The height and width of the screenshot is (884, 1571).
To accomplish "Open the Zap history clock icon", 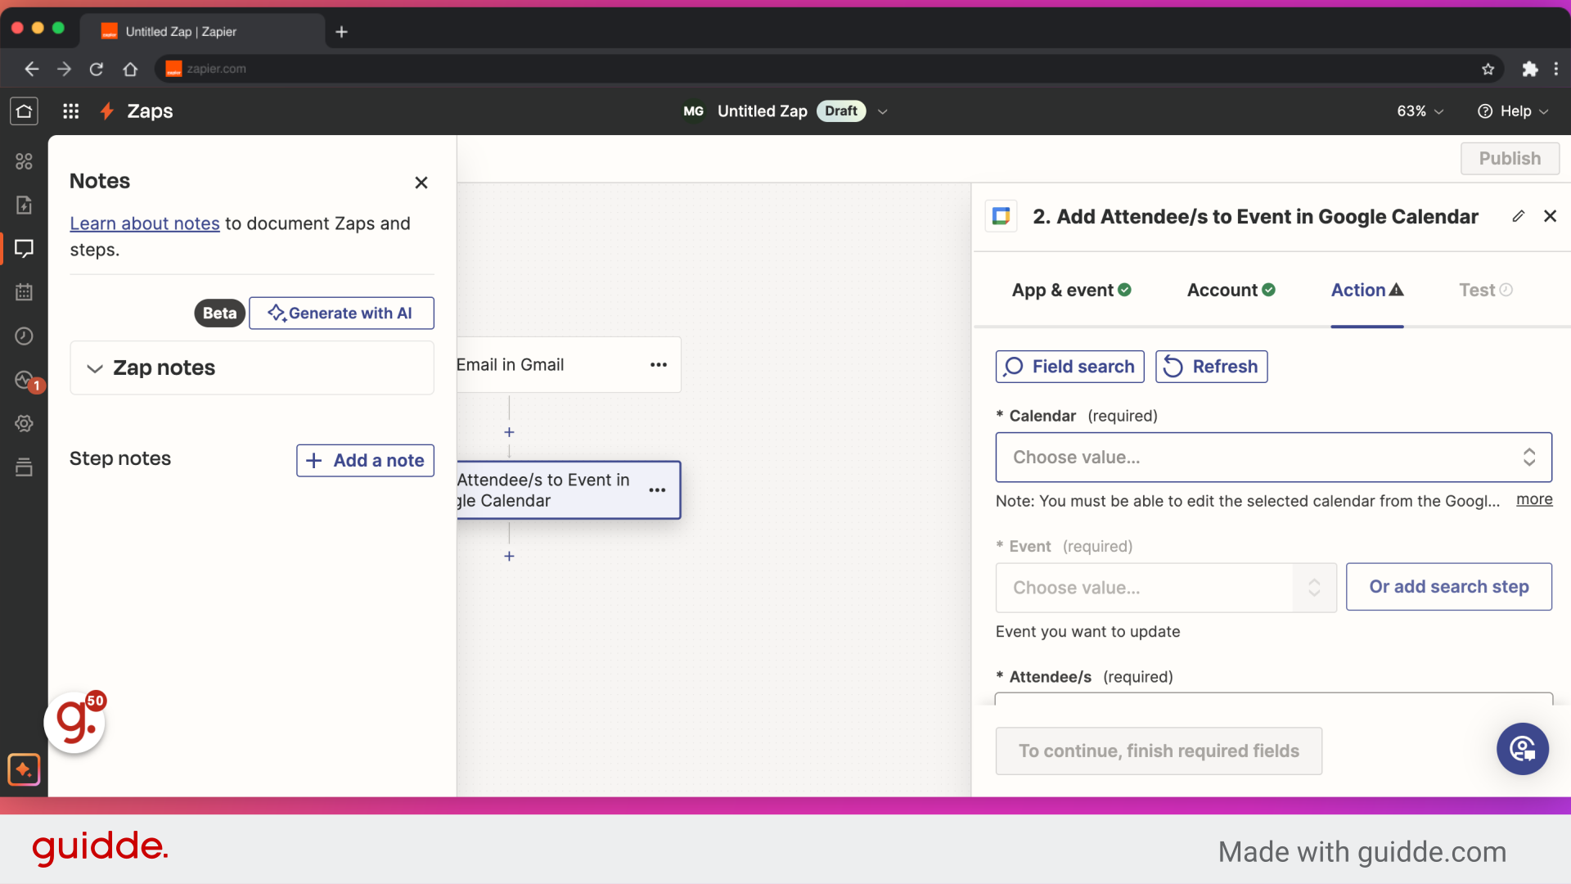I will point(24,336).
